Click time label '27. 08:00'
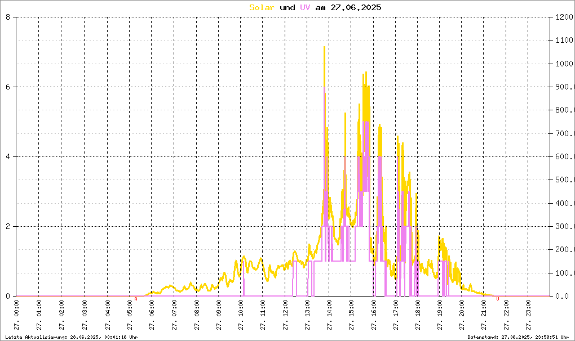Viewport: 575px width, 341px height. [x=197, y=315]
